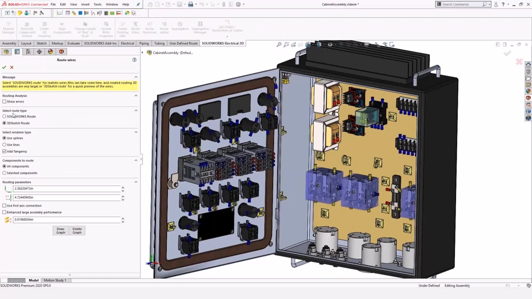
Task: Collapse the Select route type section
Action: tap(136, 111)
